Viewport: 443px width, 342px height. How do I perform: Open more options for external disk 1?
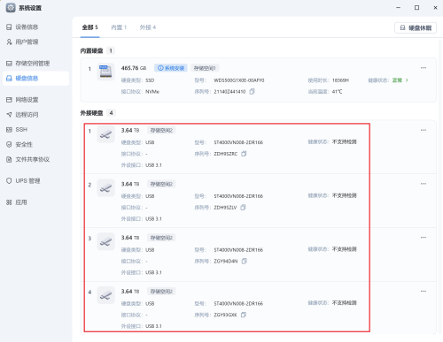click(424, 130)
